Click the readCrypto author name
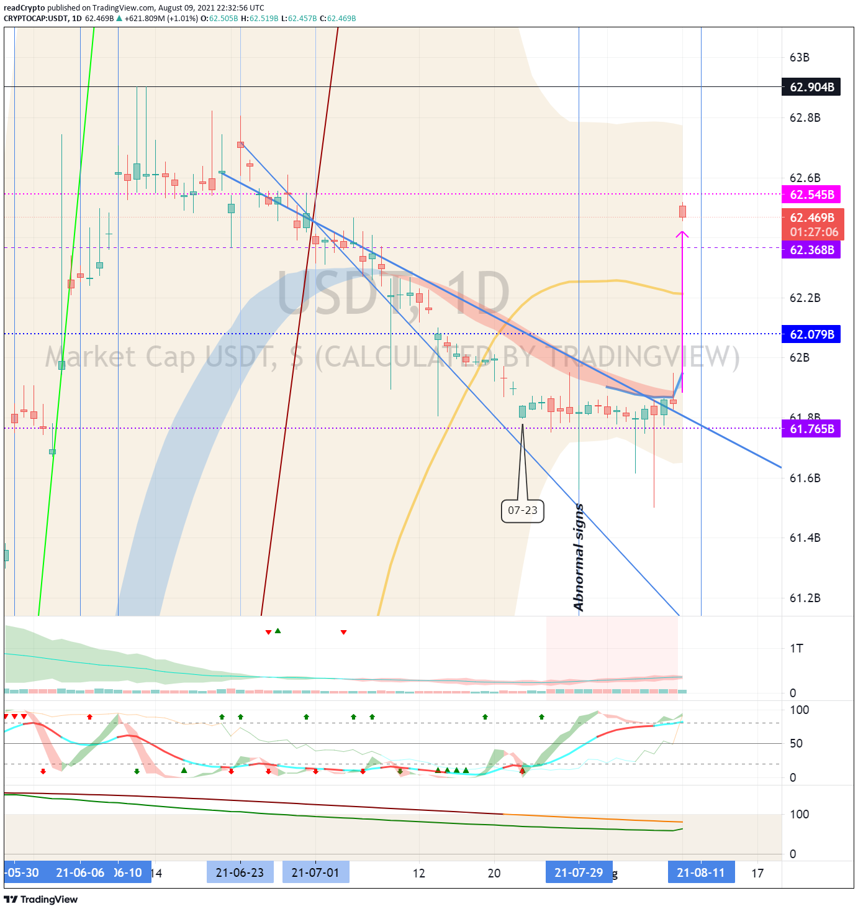Viewport: 858px width, 911px height. tap(24, 8)
